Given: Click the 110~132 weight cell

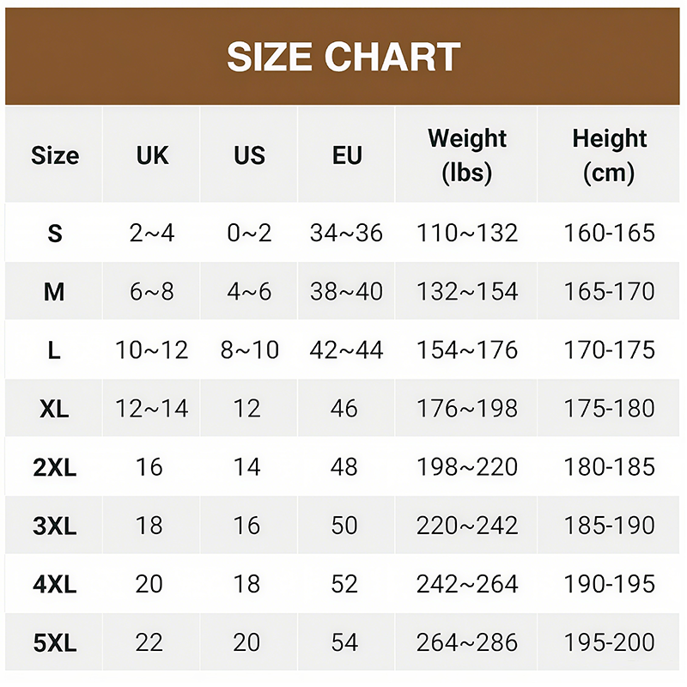Looking at the screenshot, I should coord(467,233).
